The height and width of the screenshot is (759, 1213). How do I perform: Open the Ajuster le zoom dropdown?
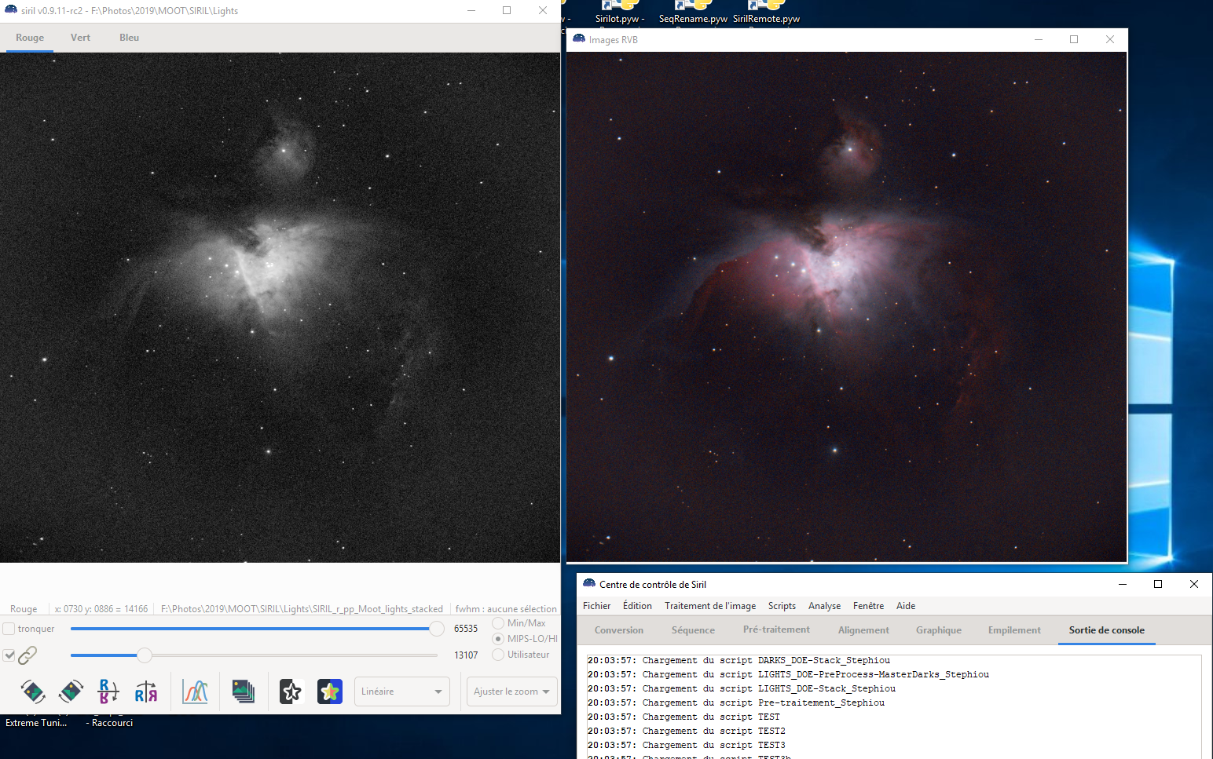coord(512,691)
